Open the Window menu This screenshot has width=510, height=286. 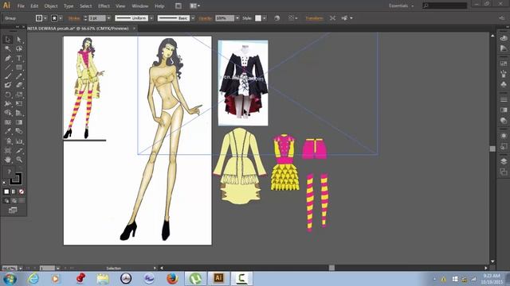(140, 6)
